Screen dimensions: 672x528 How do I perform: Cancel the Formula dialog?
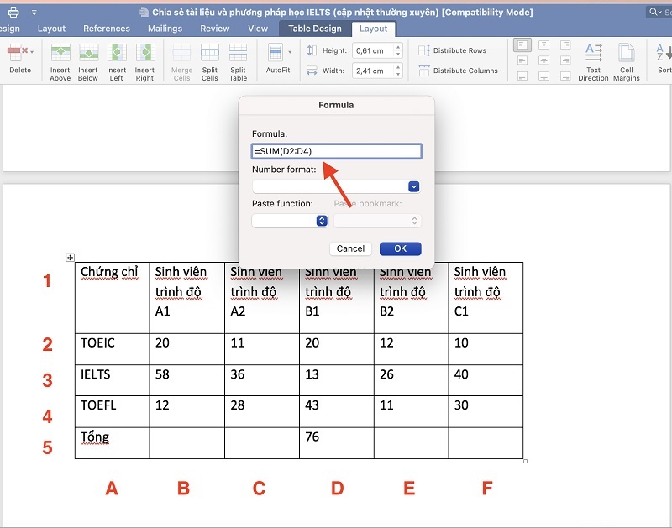[x=350, y=248]
